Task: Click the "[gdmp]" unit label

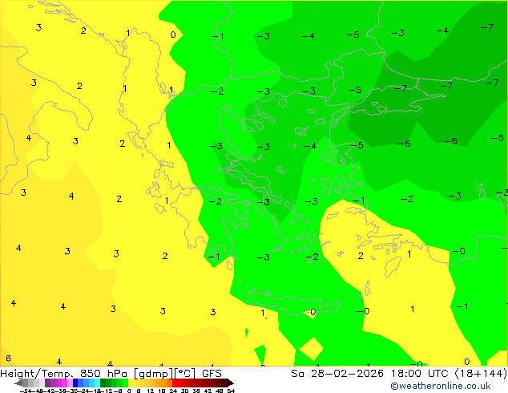Action: (154, 374)
